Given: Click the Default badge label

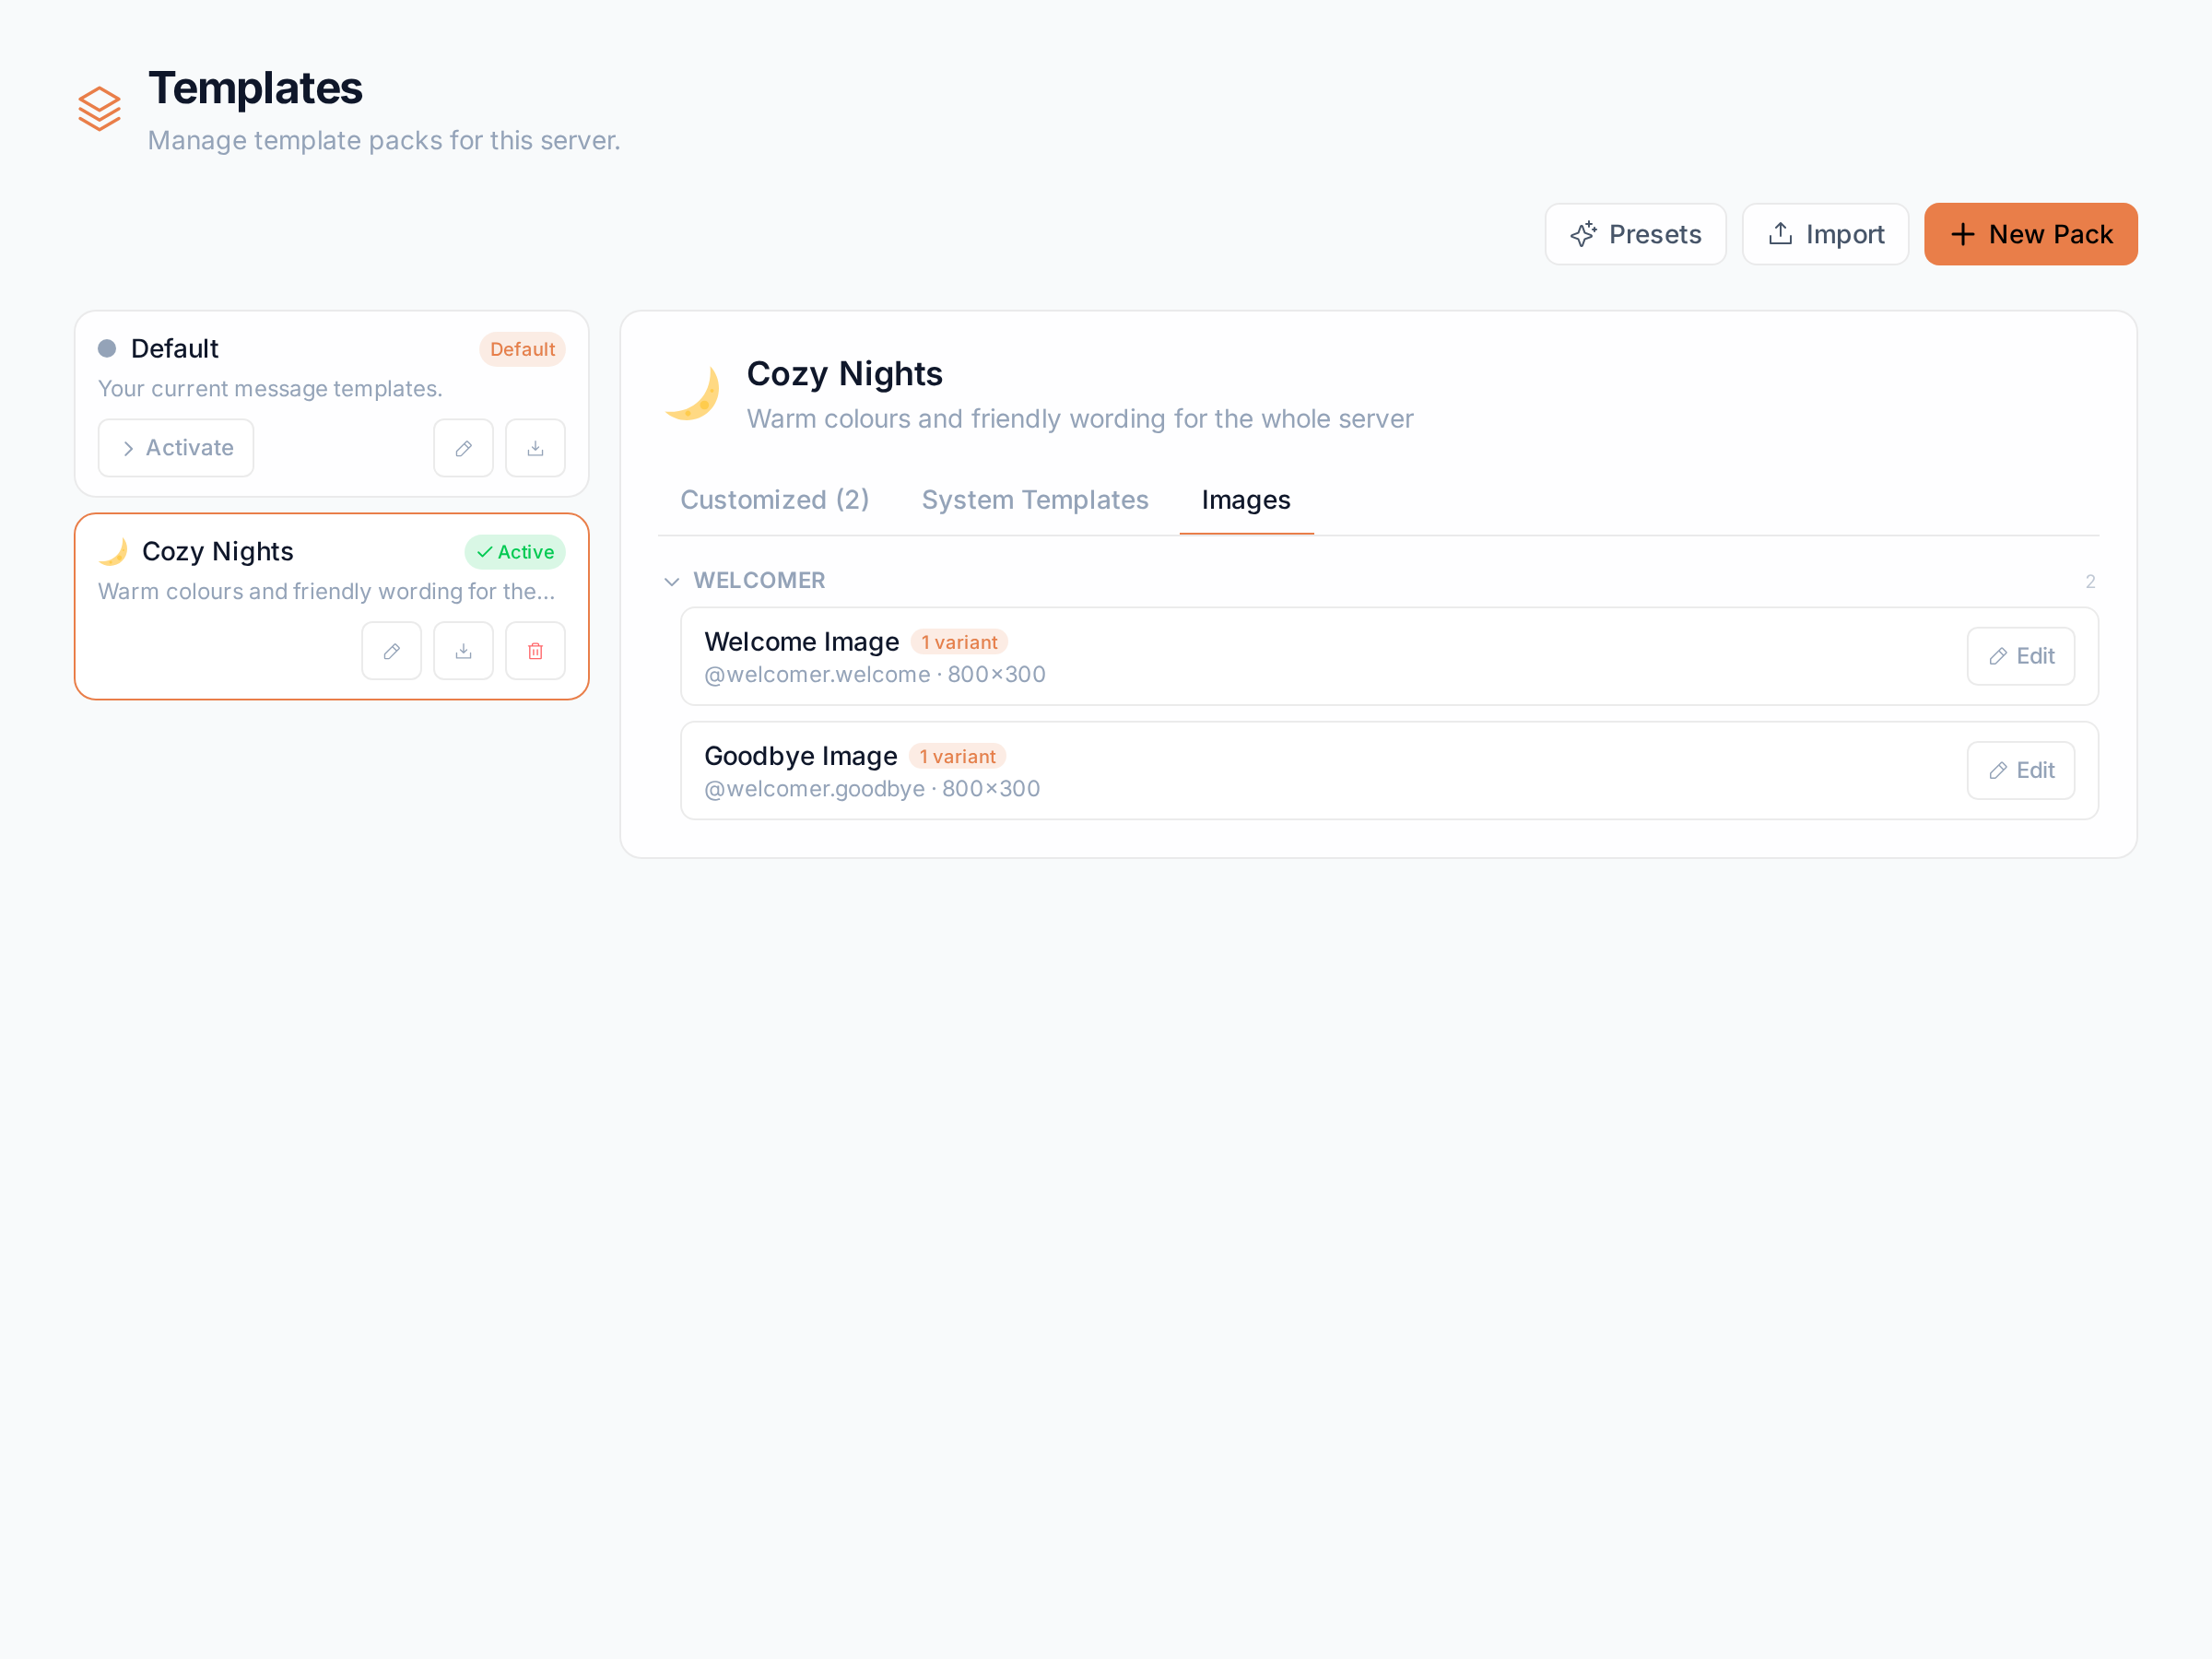Looking at the screenshot, I should pos(522,349).
